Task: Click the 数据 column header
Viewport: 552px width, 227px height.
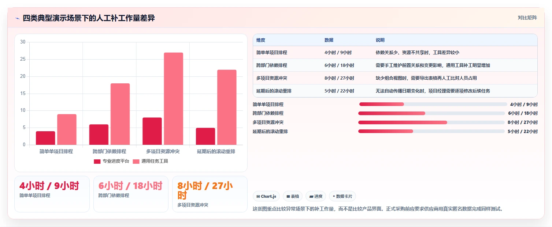Action: pos(329,40)
